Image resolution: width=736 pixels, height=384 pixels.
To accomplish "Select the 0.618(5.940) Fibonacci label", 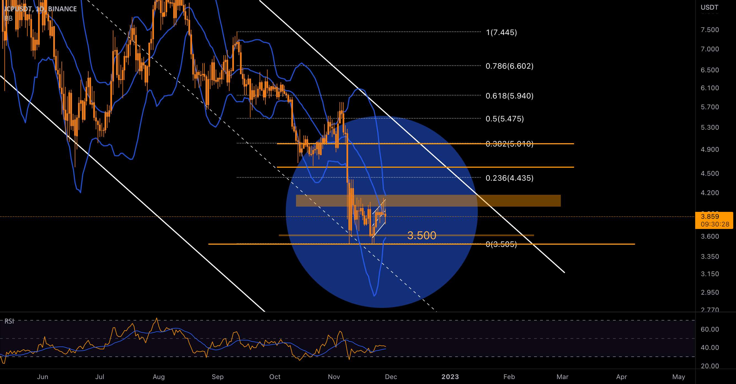I will click(510, 96).
